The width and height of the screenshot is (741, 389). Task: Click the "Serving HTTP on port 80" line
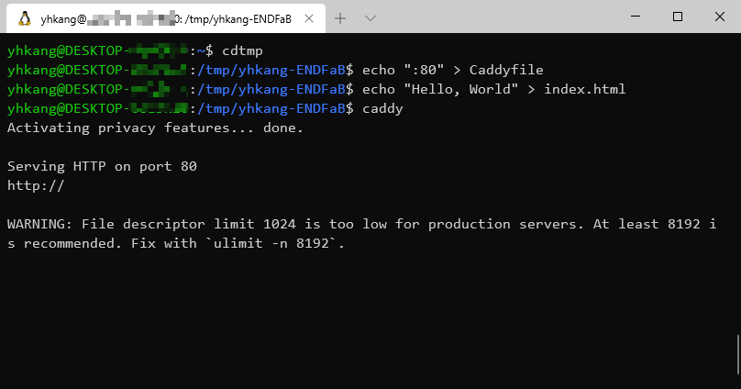coord(102,166)
